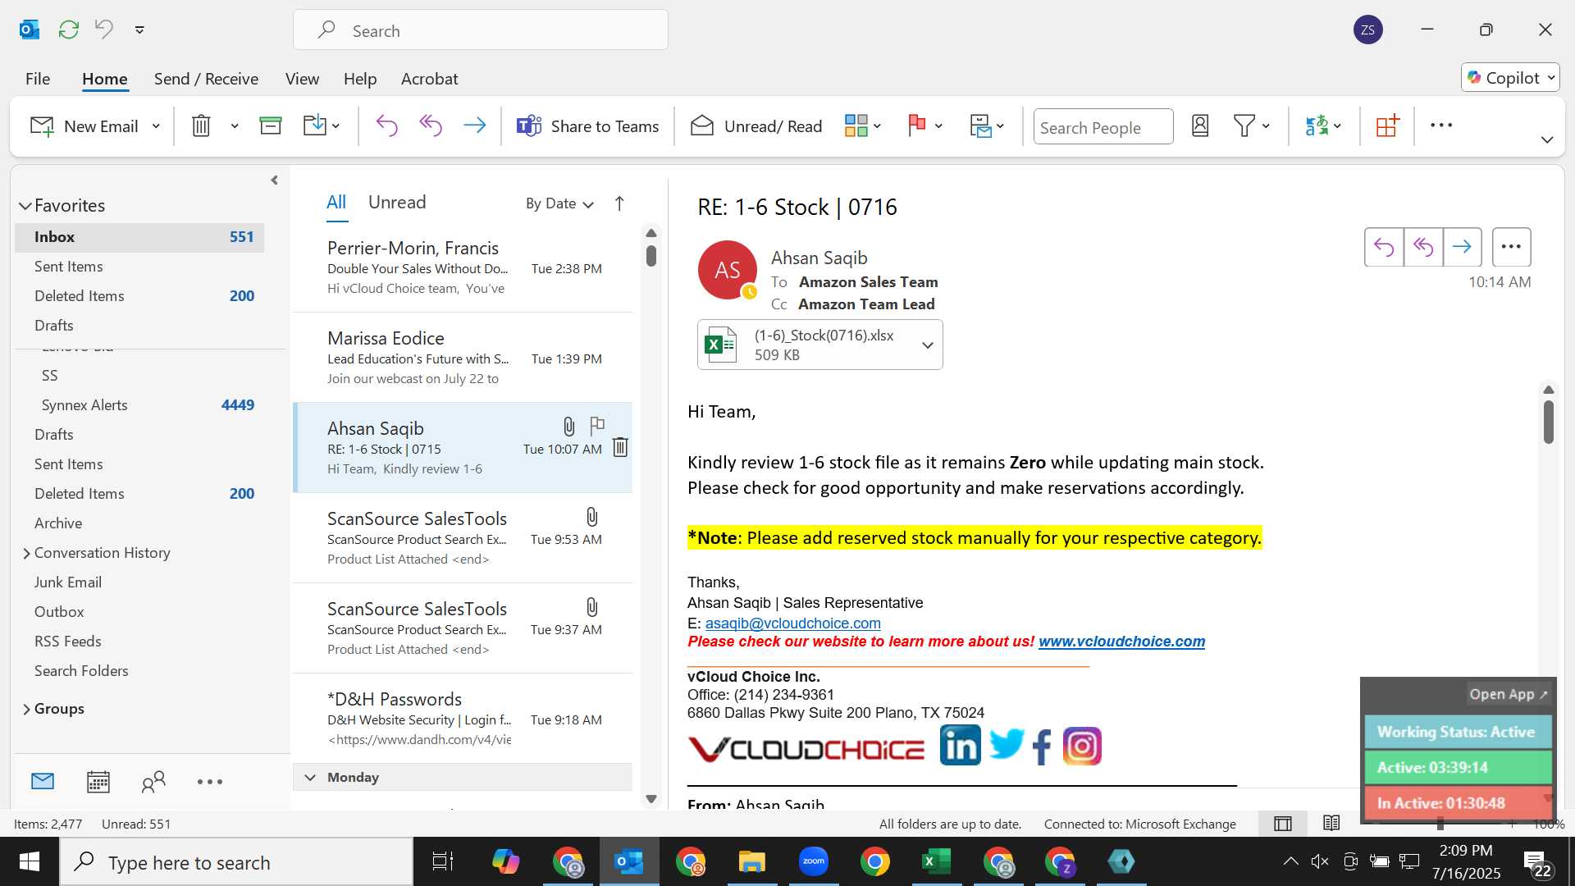Click the New Email button
The image size is (1575, 886).
84,126
